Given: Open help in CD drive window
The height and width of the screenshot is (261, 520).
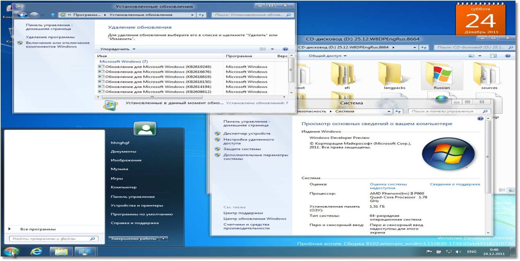Looking at the screenshot, I should tap(507, 56).
